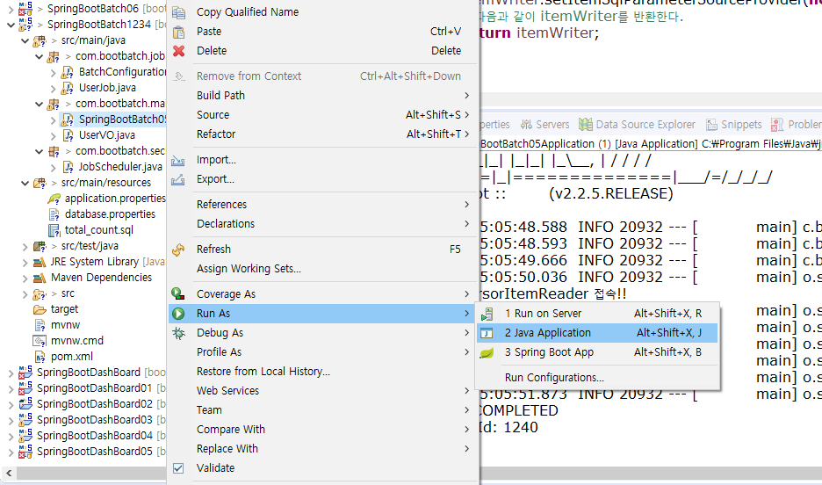Screen dimensions: 822x485
Task: Click the green Run As play icon
Action: coord(178,314)
